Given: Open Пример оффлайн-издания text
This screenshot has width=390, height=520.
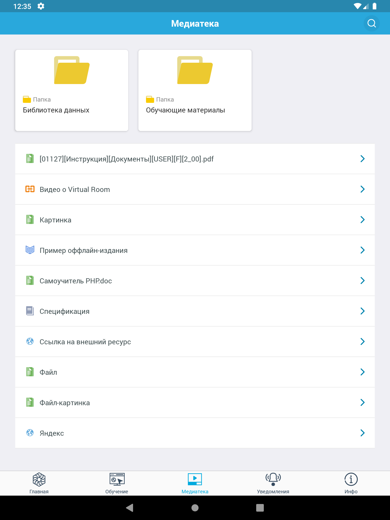Looking at the screenshot, I should [84, 250].
